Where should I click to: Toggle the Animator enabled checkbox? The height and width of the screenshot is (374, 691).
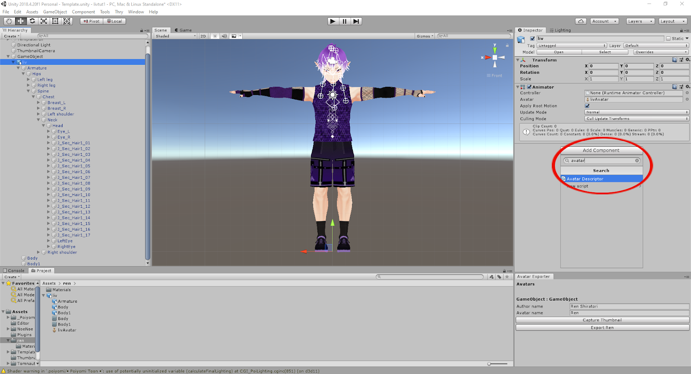click(529, 87)
